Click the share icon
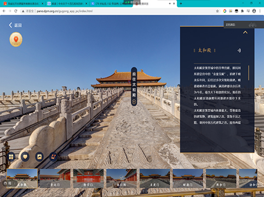The width and height of the screenshot is (264, 197). click(x=39, y=157)
